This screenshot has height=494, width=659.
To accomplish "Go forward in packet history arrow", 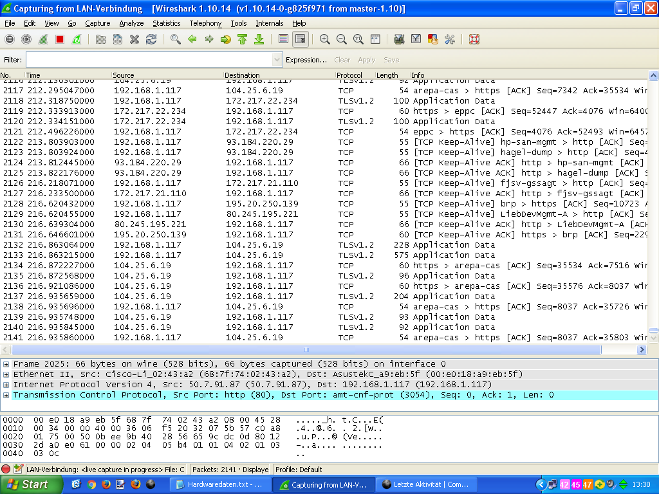I will 209,39.
